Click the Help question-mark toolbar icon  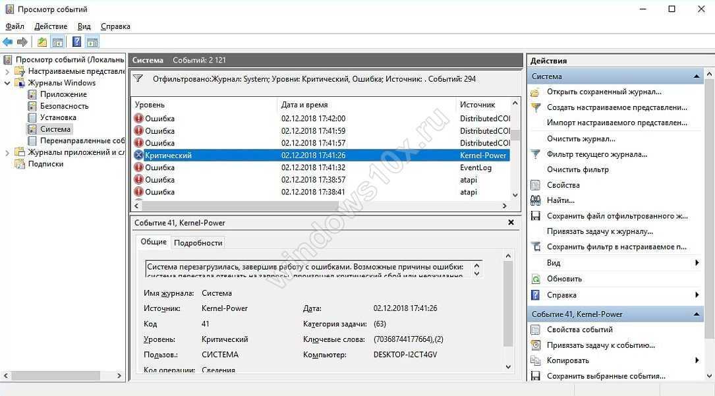click(76, 42)
